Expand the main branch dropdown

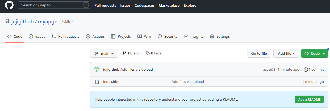pos(104,53)
